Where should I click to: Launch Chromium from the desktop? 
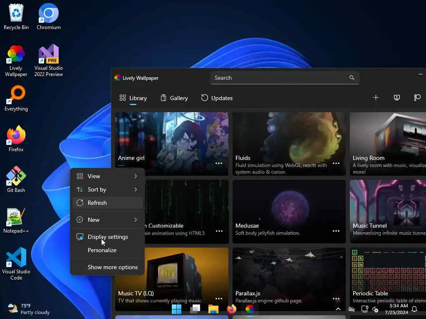(x=48, y=16)
